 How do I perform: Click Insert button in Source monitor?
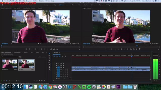tap(51, 49)
